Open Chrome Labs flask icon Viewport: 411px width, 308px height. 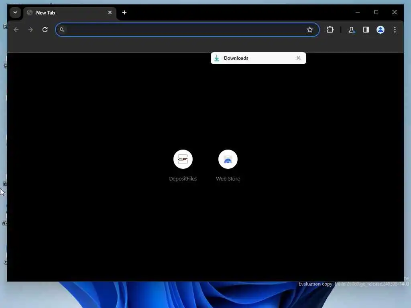351,30
